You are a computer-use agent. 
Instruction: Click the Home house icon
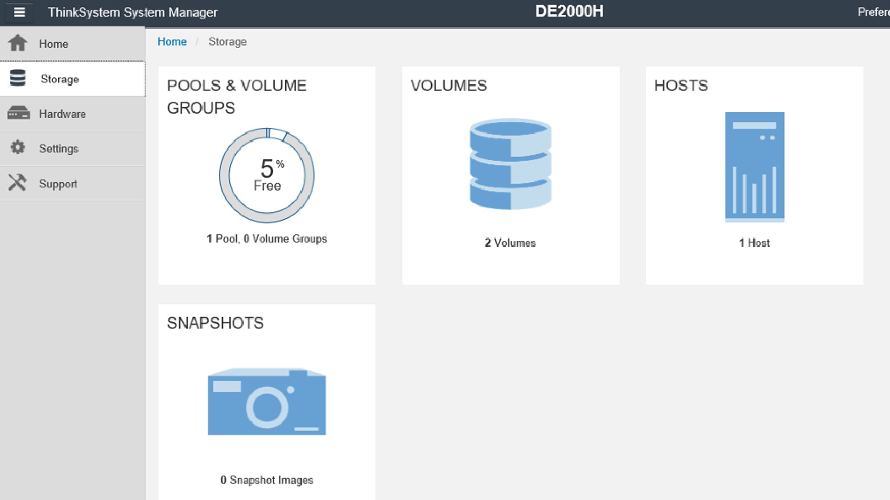(18, 43)
